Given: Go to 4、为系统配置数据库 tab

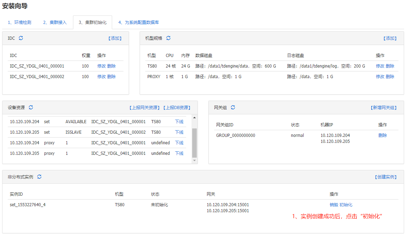Looking at the screenshot, I should click(139, 22).
